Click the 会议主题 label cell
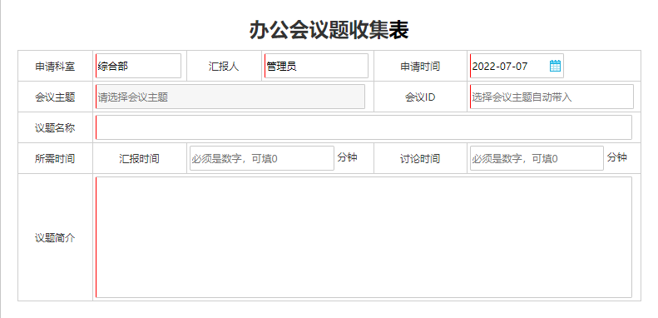 click(x=55, y=97)
